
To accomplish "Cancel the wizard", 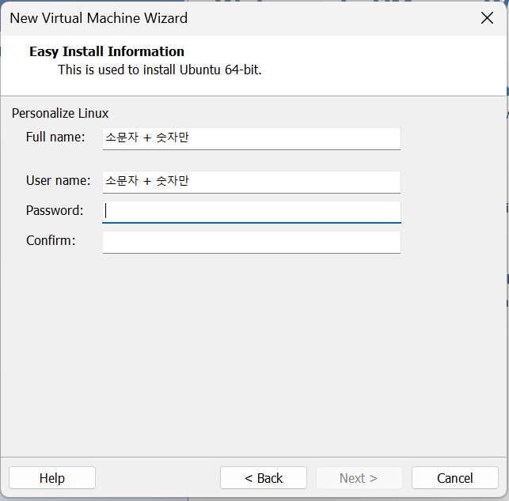I will pos(455,478).
